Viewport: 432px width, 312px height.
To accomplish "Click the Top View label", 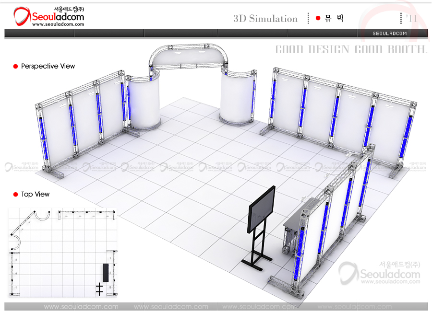I will click(x=35, y=195).
